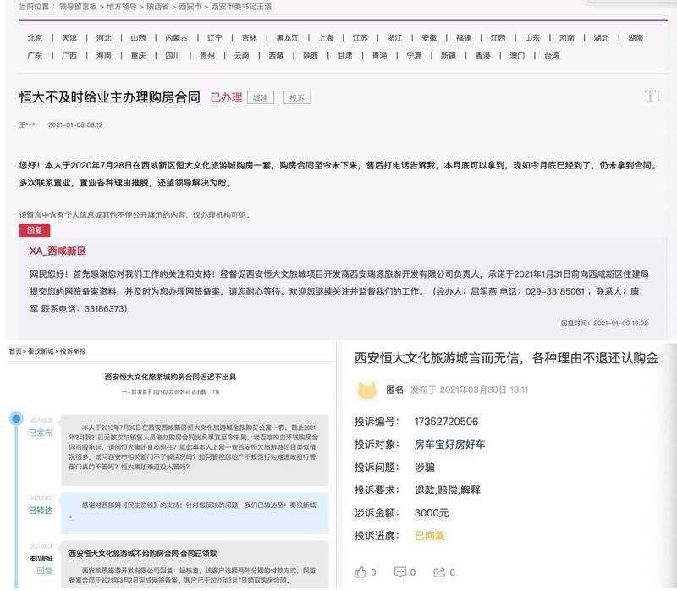Go to the 广东 region
677x591 pixels.
(x=36, y=56)
